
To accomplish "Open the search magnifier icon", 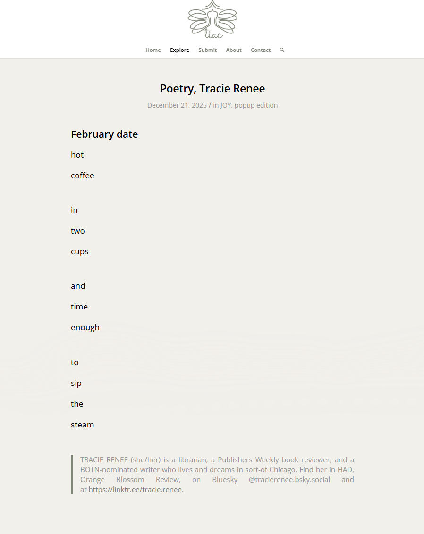I will point(282,50).
